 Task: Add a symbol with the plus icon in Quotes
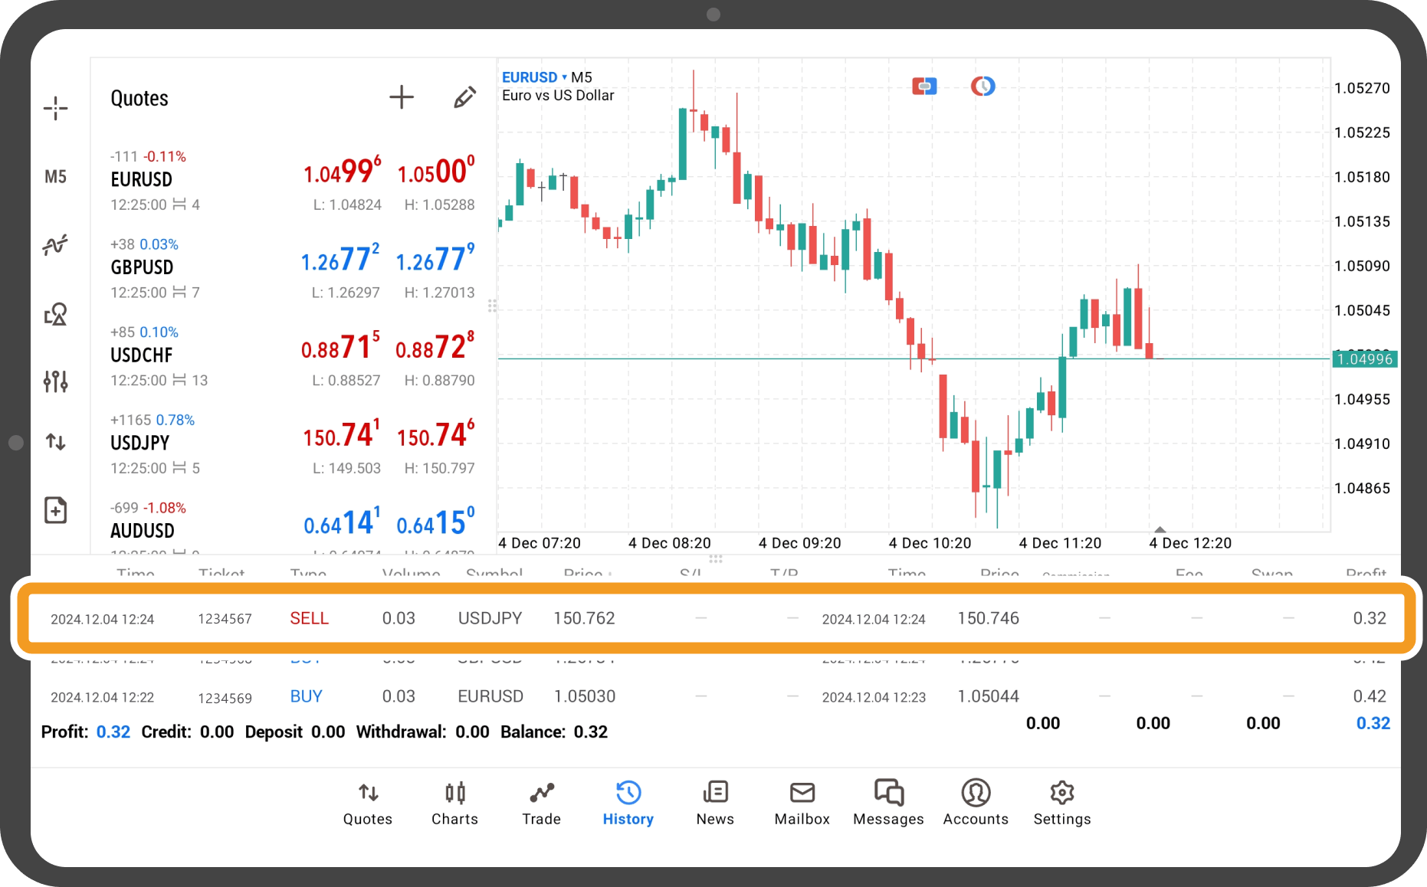coord(402,97)
